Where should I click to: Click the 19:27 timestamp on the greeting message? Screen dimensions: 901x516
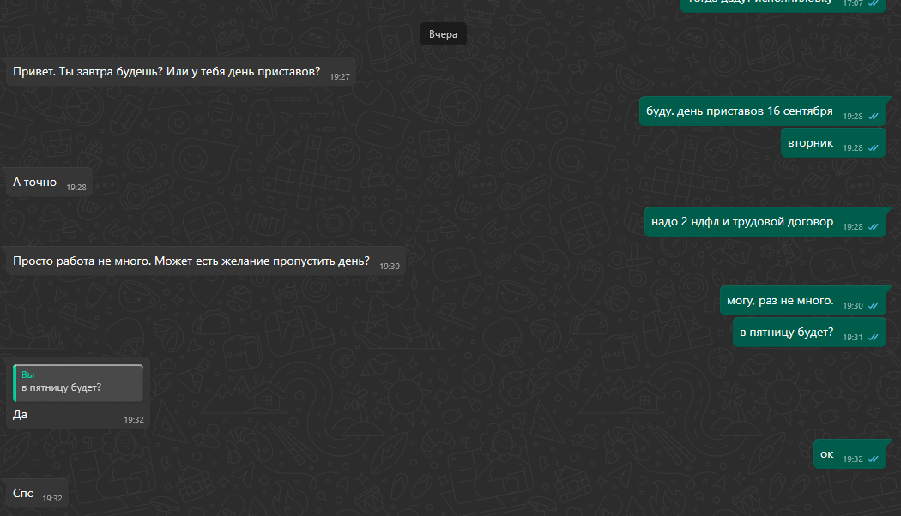coord(340,77)
